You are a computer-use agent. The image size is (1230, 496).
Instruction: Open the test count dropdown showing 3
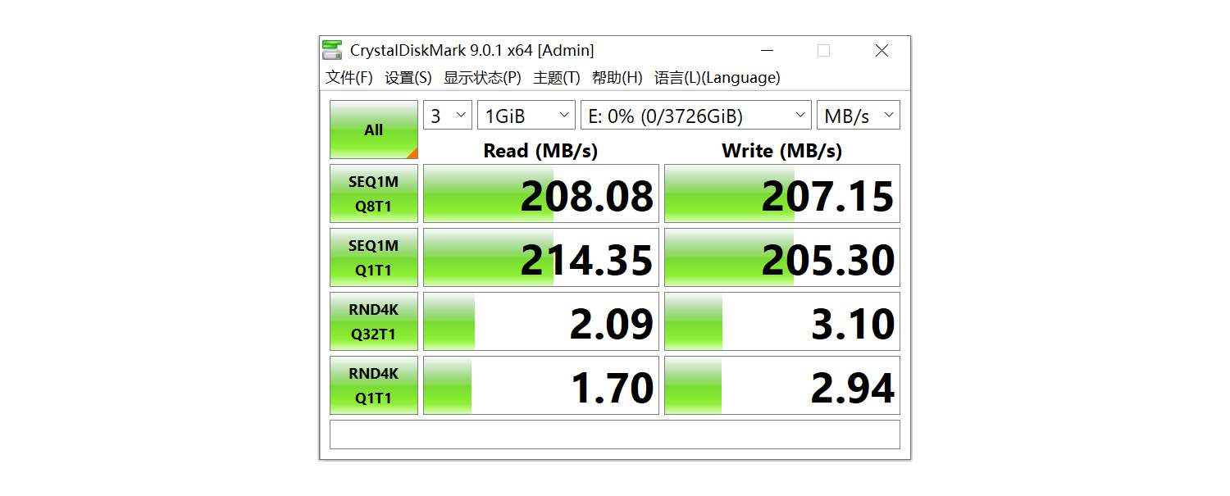click(448, 116)
